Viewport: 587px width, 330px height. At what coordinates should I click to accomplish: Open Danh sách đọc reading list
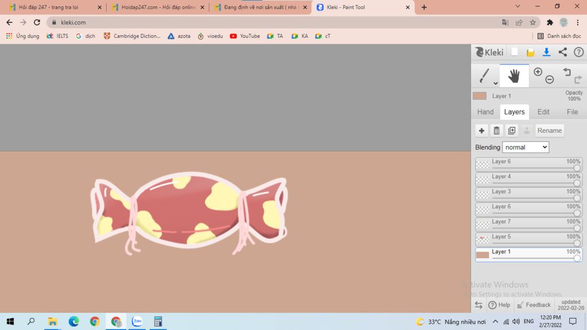pos(559,36)
